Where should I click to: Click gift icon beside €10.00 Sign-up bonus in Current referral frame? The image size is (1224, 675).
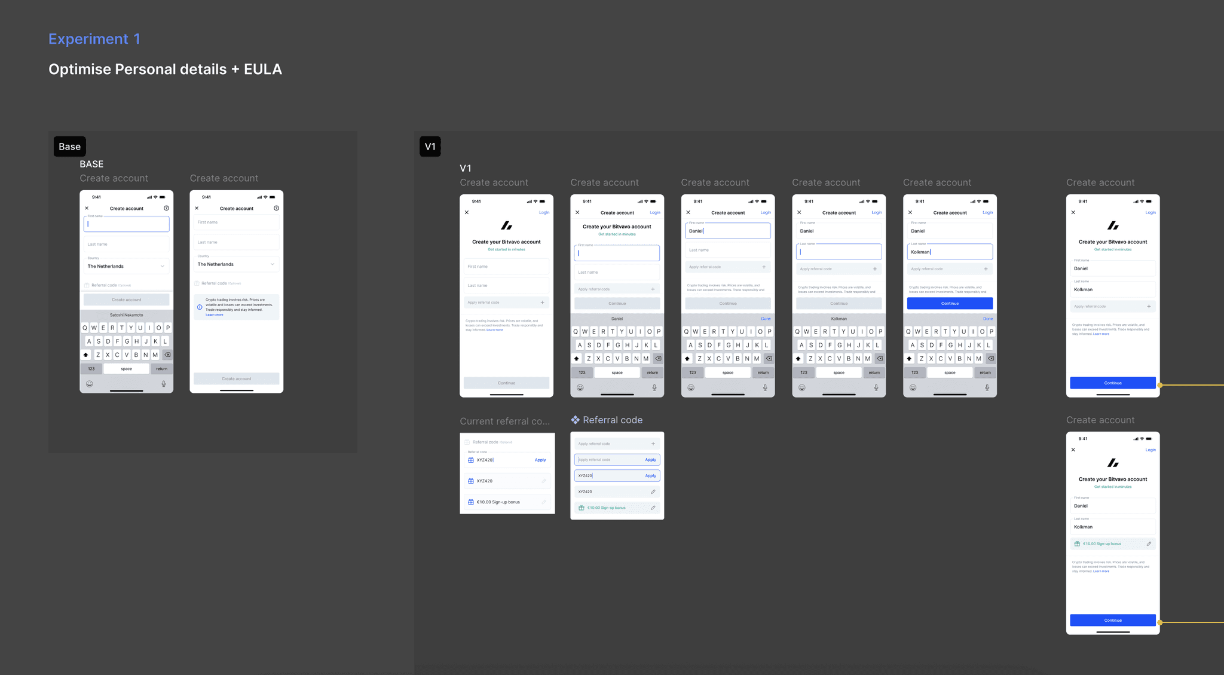(471, 502)
